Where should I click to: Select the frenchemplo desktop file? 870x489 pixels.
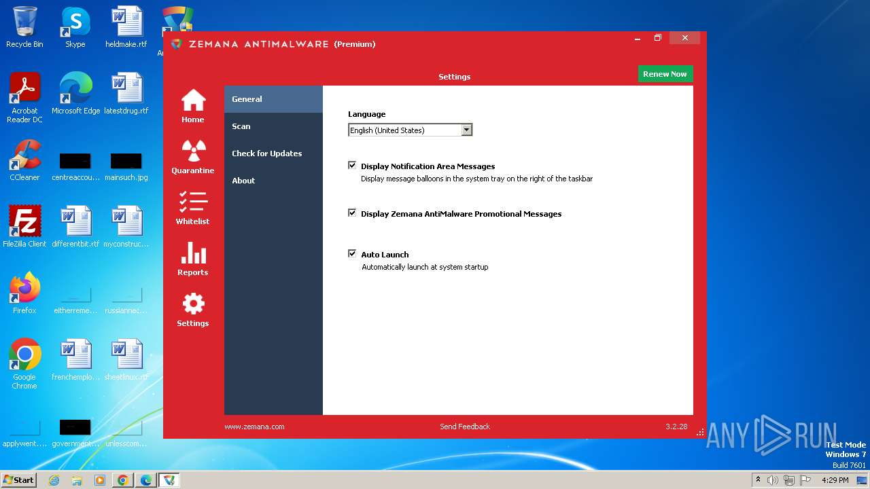pos(75,360)
